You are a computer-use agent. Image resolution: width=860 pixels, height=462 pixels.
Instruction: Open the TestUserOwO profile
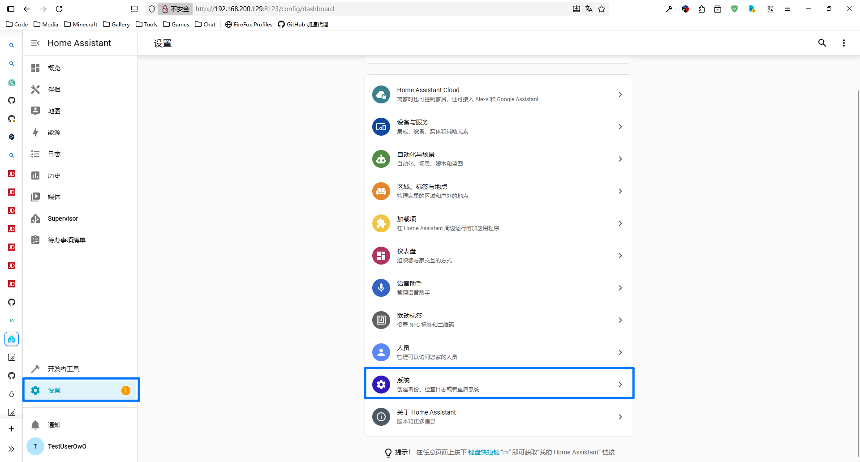[x=67, y=446]
